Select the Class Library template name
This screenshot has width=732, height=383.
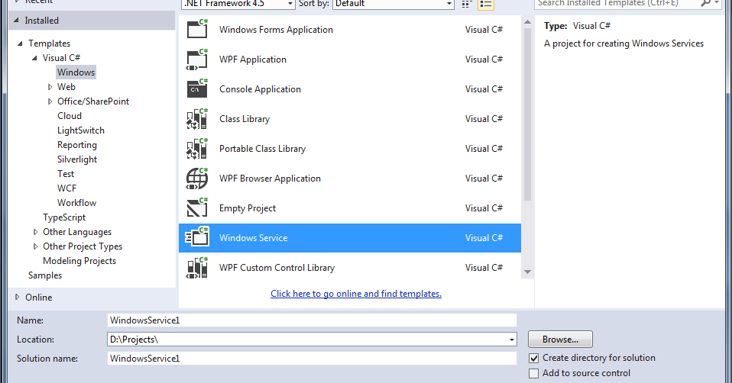[x=245, y=119]
